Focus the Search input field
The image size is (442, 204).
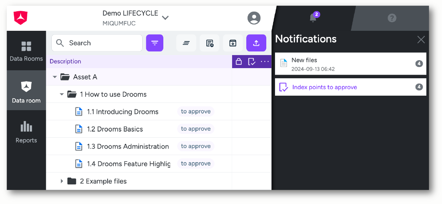pos(97,43)
